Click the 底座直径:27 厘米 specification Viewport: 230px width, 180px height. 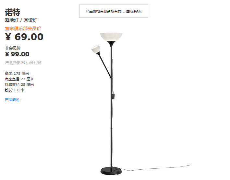click(x=19, y=79)
